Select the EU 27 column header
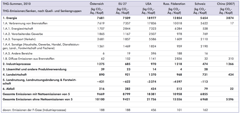Image resolution: width=240 pixels, height=114 pixels. point(123,4)
